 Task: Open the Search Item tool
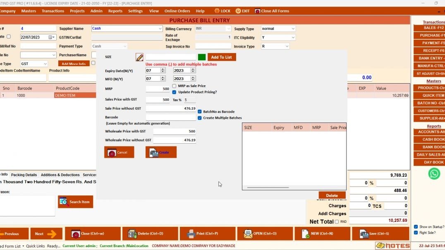75,202
